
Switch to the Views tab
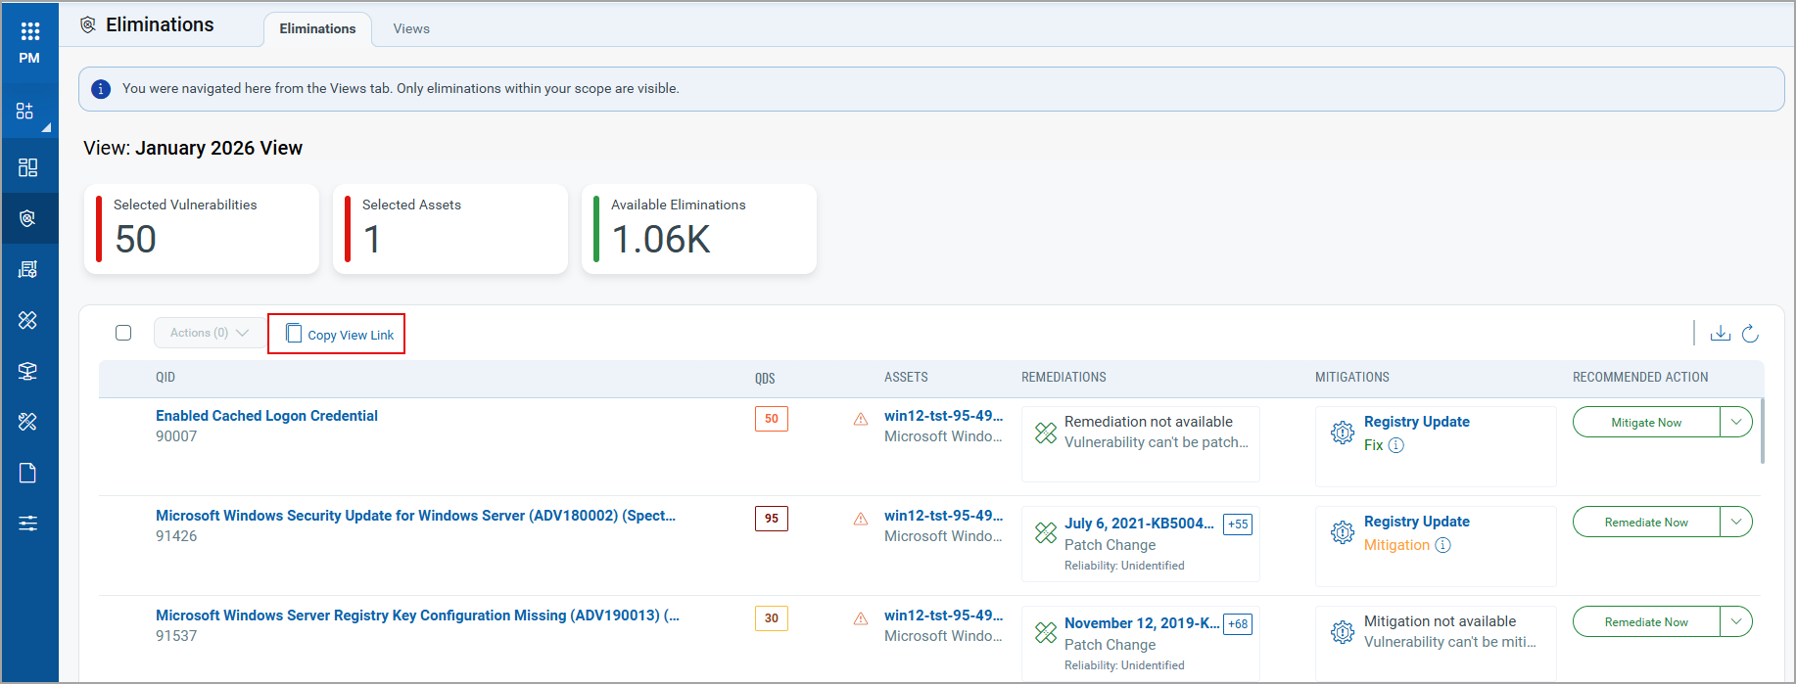tap(411, 28)
